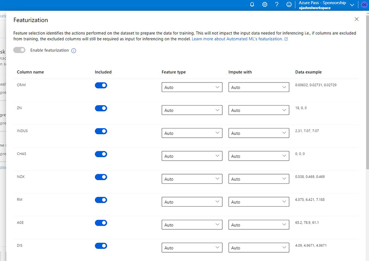
Task: Open the Impute with dropdown for INDUS
Action: pyautogui.click(x=259, y=133)
